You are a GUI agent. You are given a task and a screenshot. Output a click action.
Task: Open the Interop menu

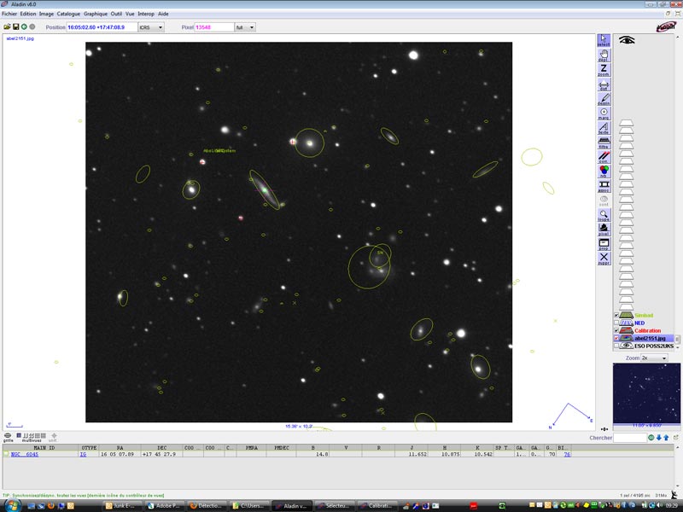146,14
